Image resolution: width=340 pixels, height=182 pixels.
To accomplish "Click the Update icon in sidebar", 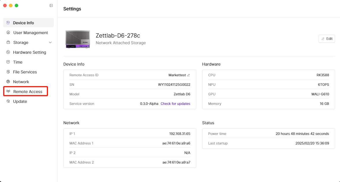I will click(x=8, y=101).
